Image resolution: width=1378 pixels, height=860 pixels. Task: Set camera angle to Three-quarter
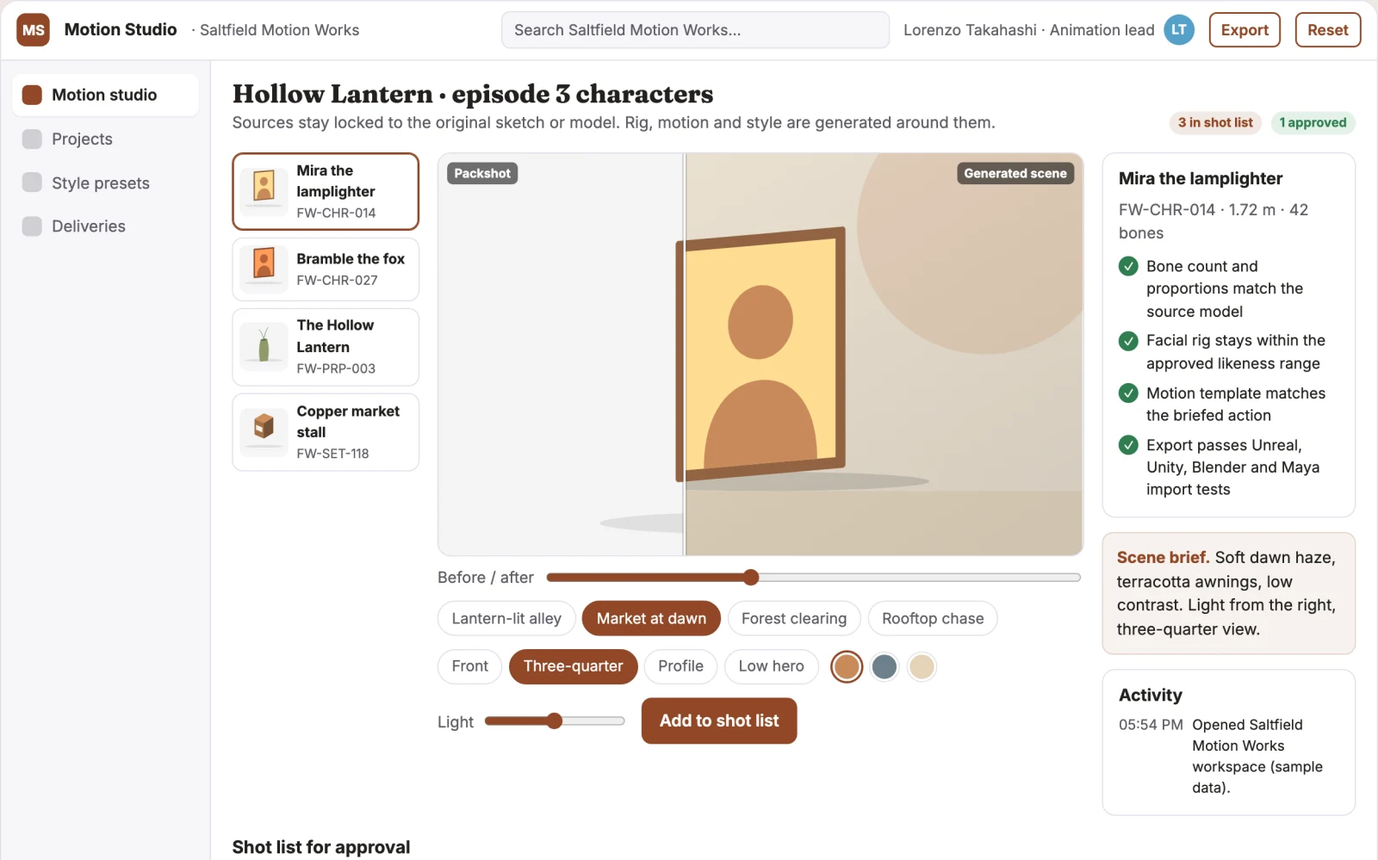(574, 666)
